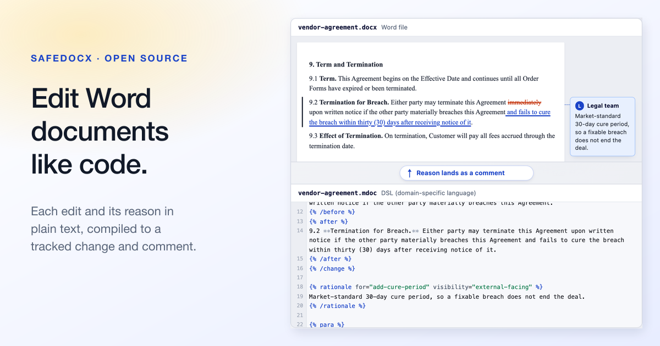Click the "add-cure-period" string in code
Screen dimensions: 660x346
(399, 287)
